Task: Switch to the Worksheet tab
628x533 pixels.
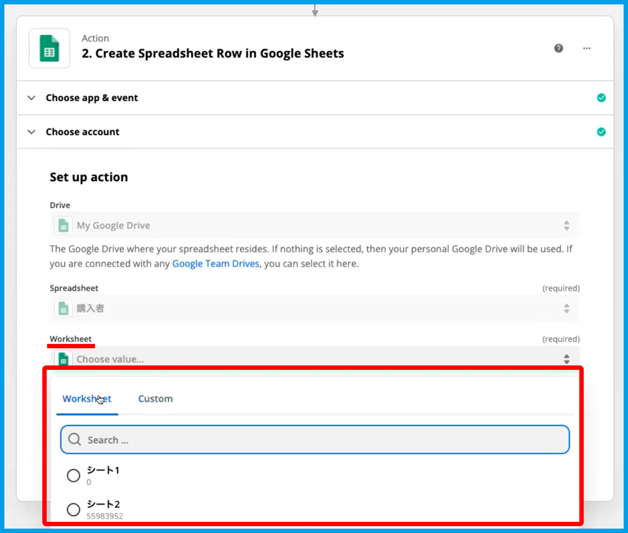Action: point(87,399)
